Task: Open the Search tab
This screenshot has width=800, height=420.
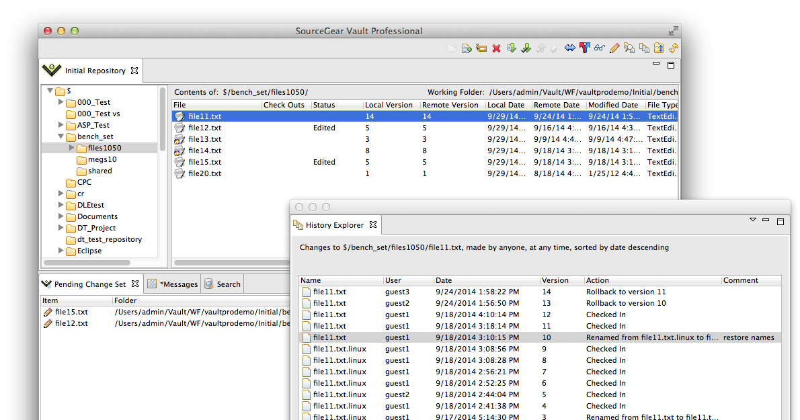Action: pos(223,284)
